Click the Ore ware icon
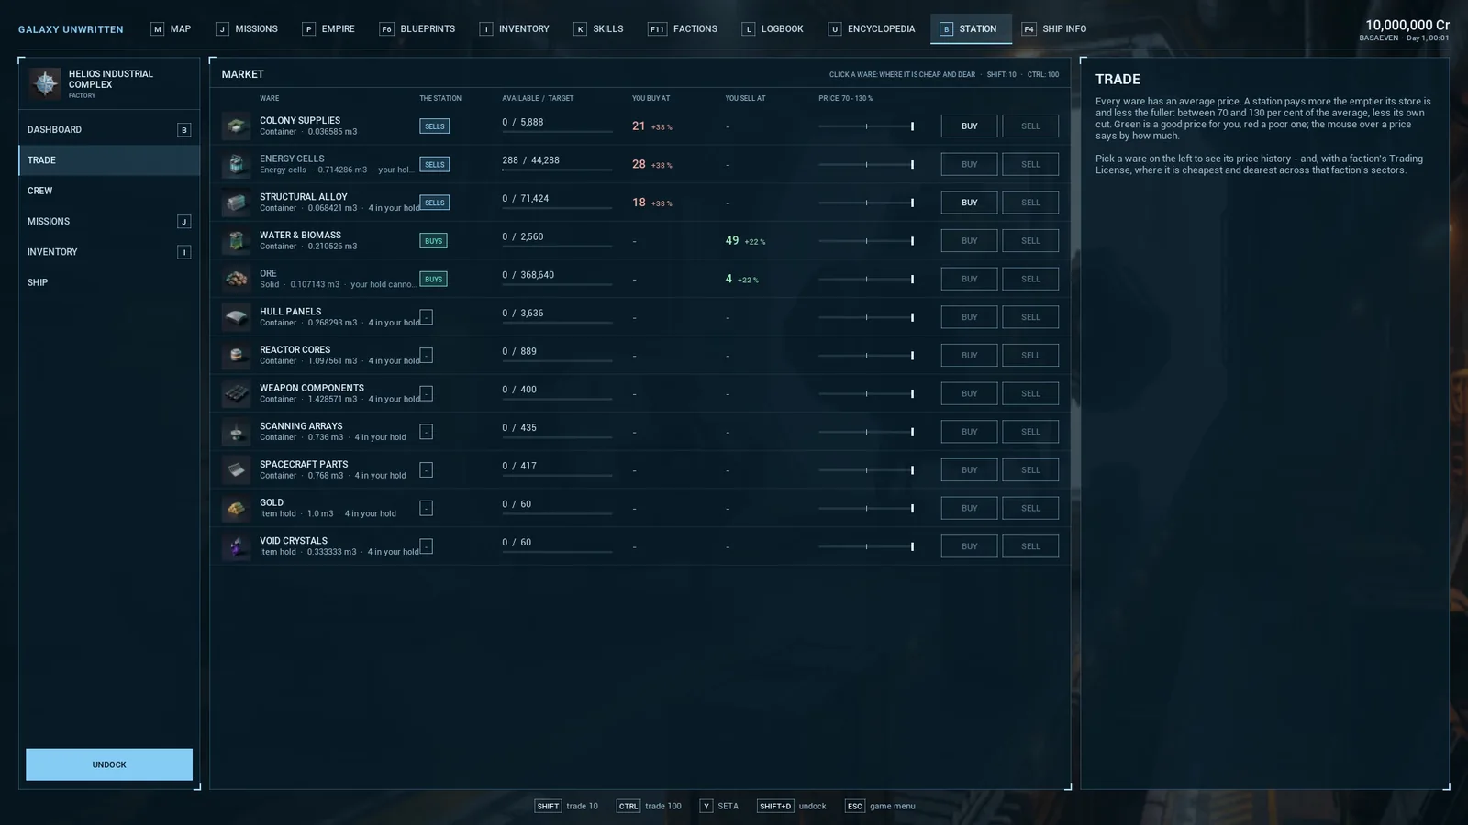Viewport: 1468px width, 825px height. 236,279
